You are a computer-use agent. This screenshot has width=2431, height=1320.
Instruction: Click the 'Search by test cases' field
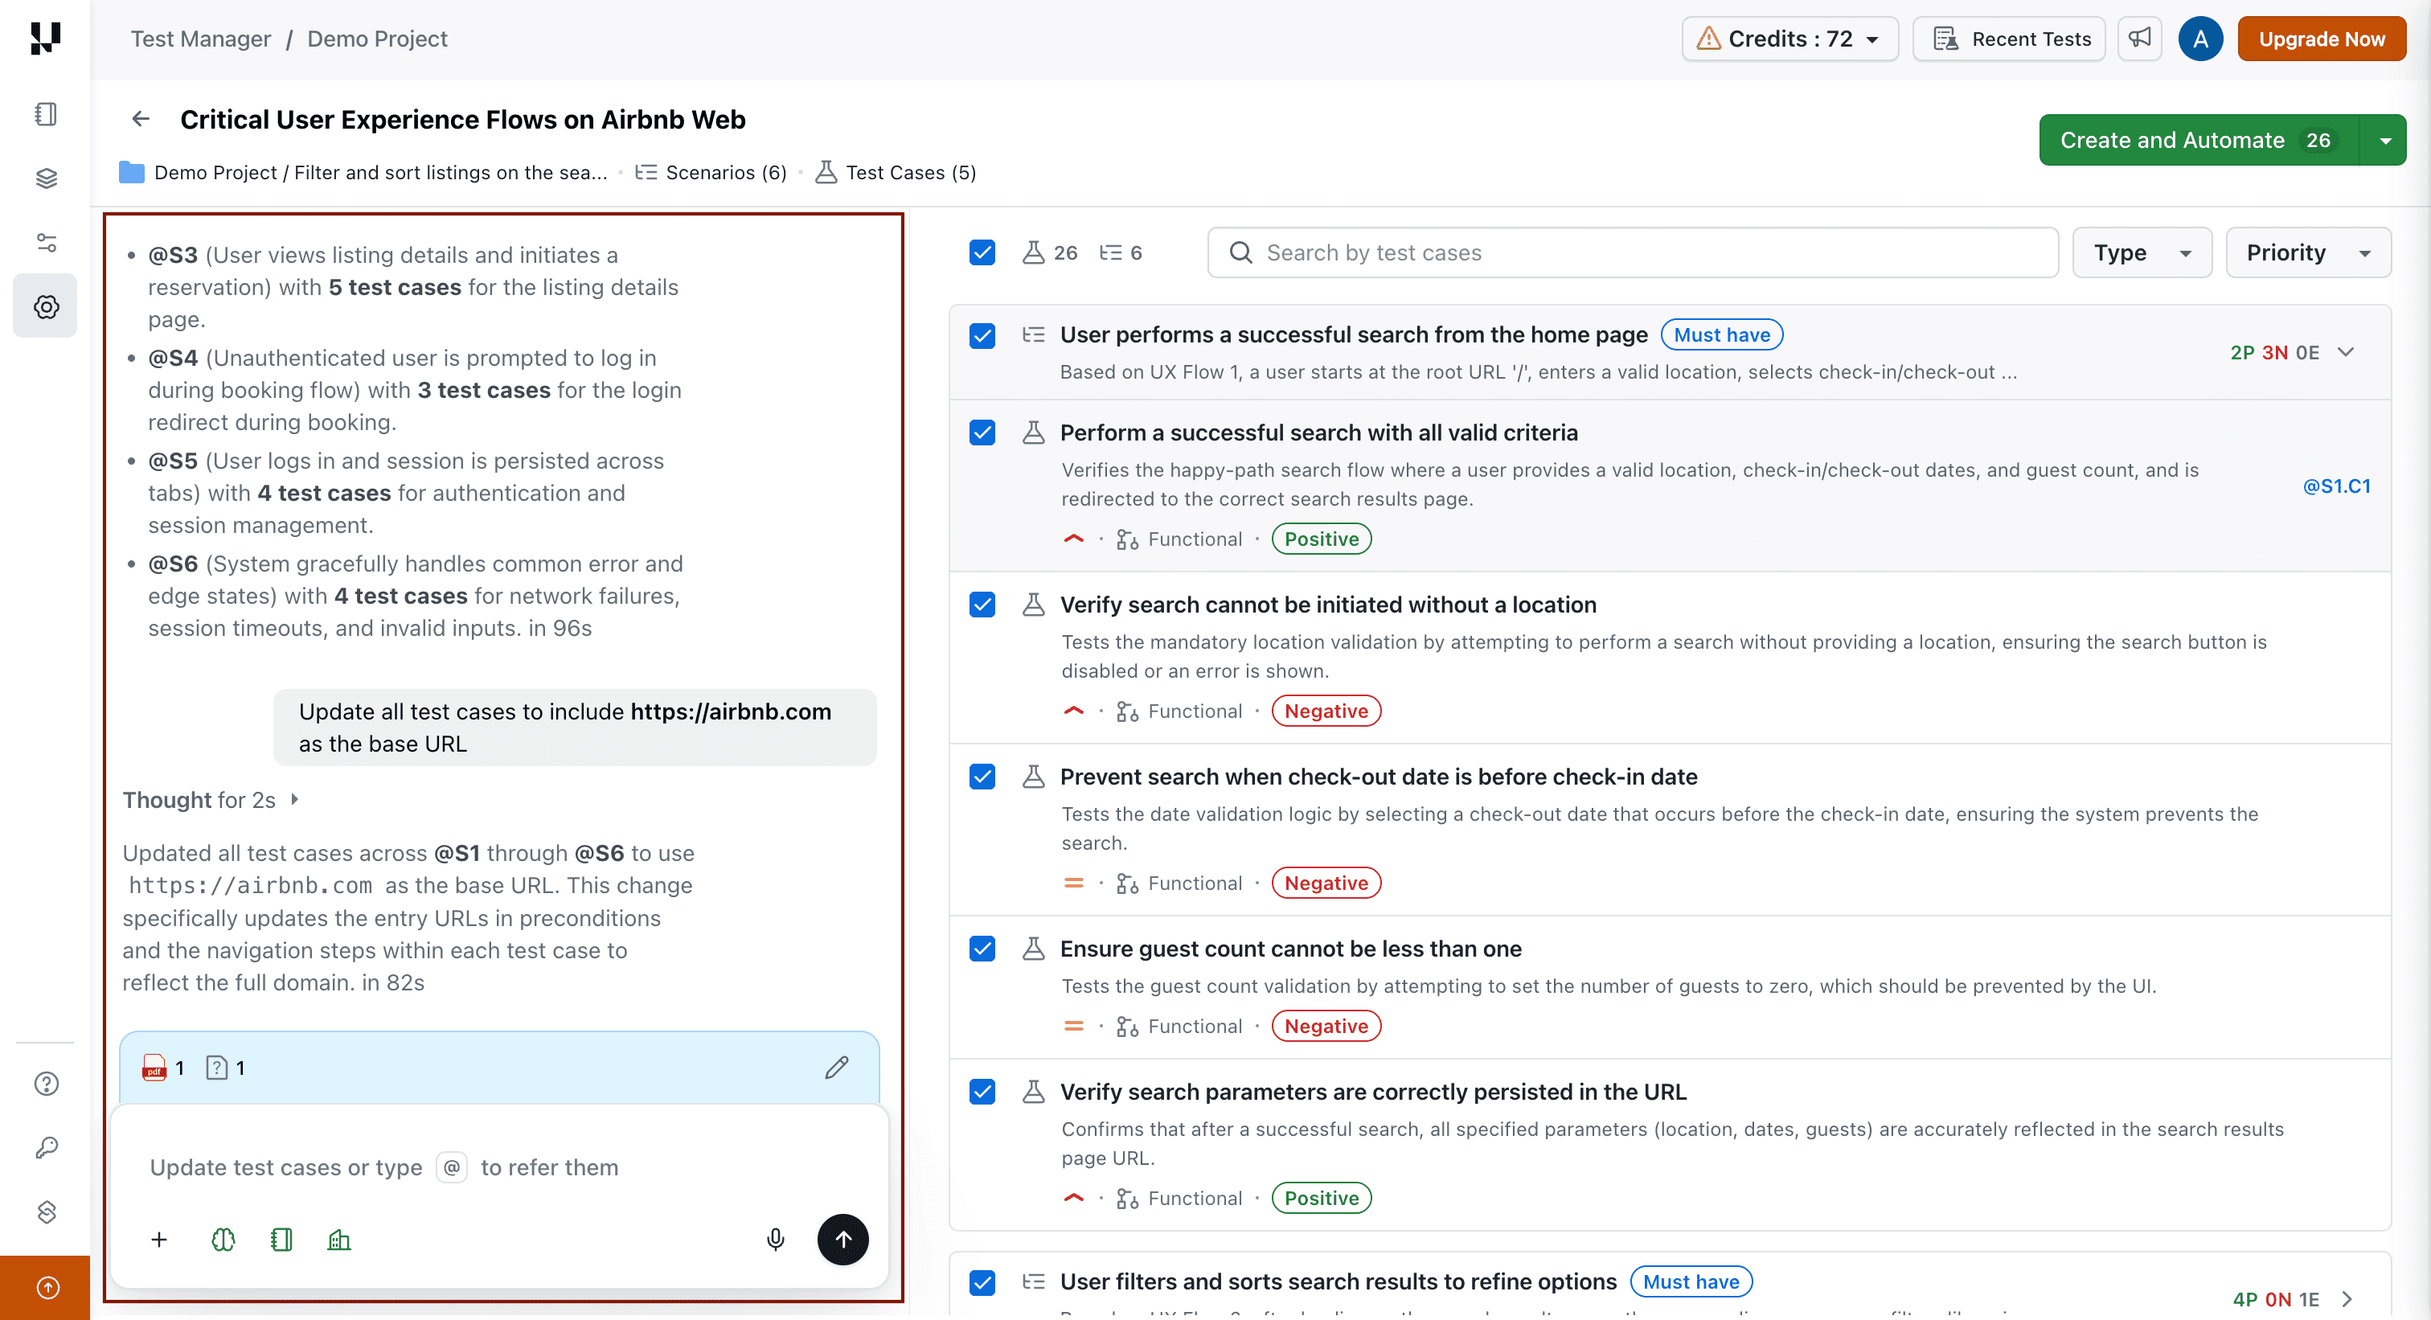tap(1633, 252)
